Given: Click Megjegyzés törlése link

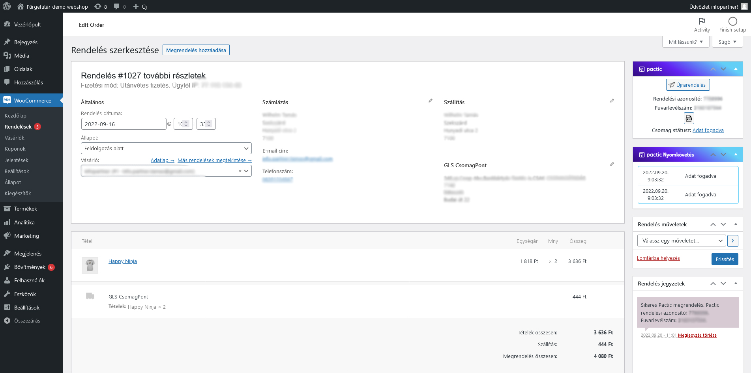Looking at the screenshot, I should (x=697, y=335).
